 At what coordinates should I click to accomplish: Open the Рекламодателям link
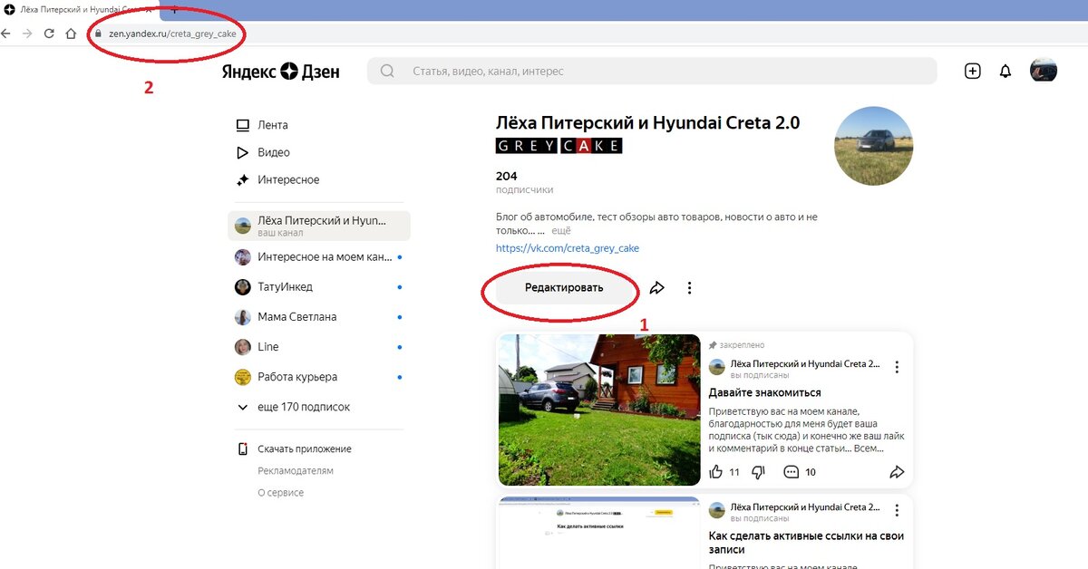[296, 470]
